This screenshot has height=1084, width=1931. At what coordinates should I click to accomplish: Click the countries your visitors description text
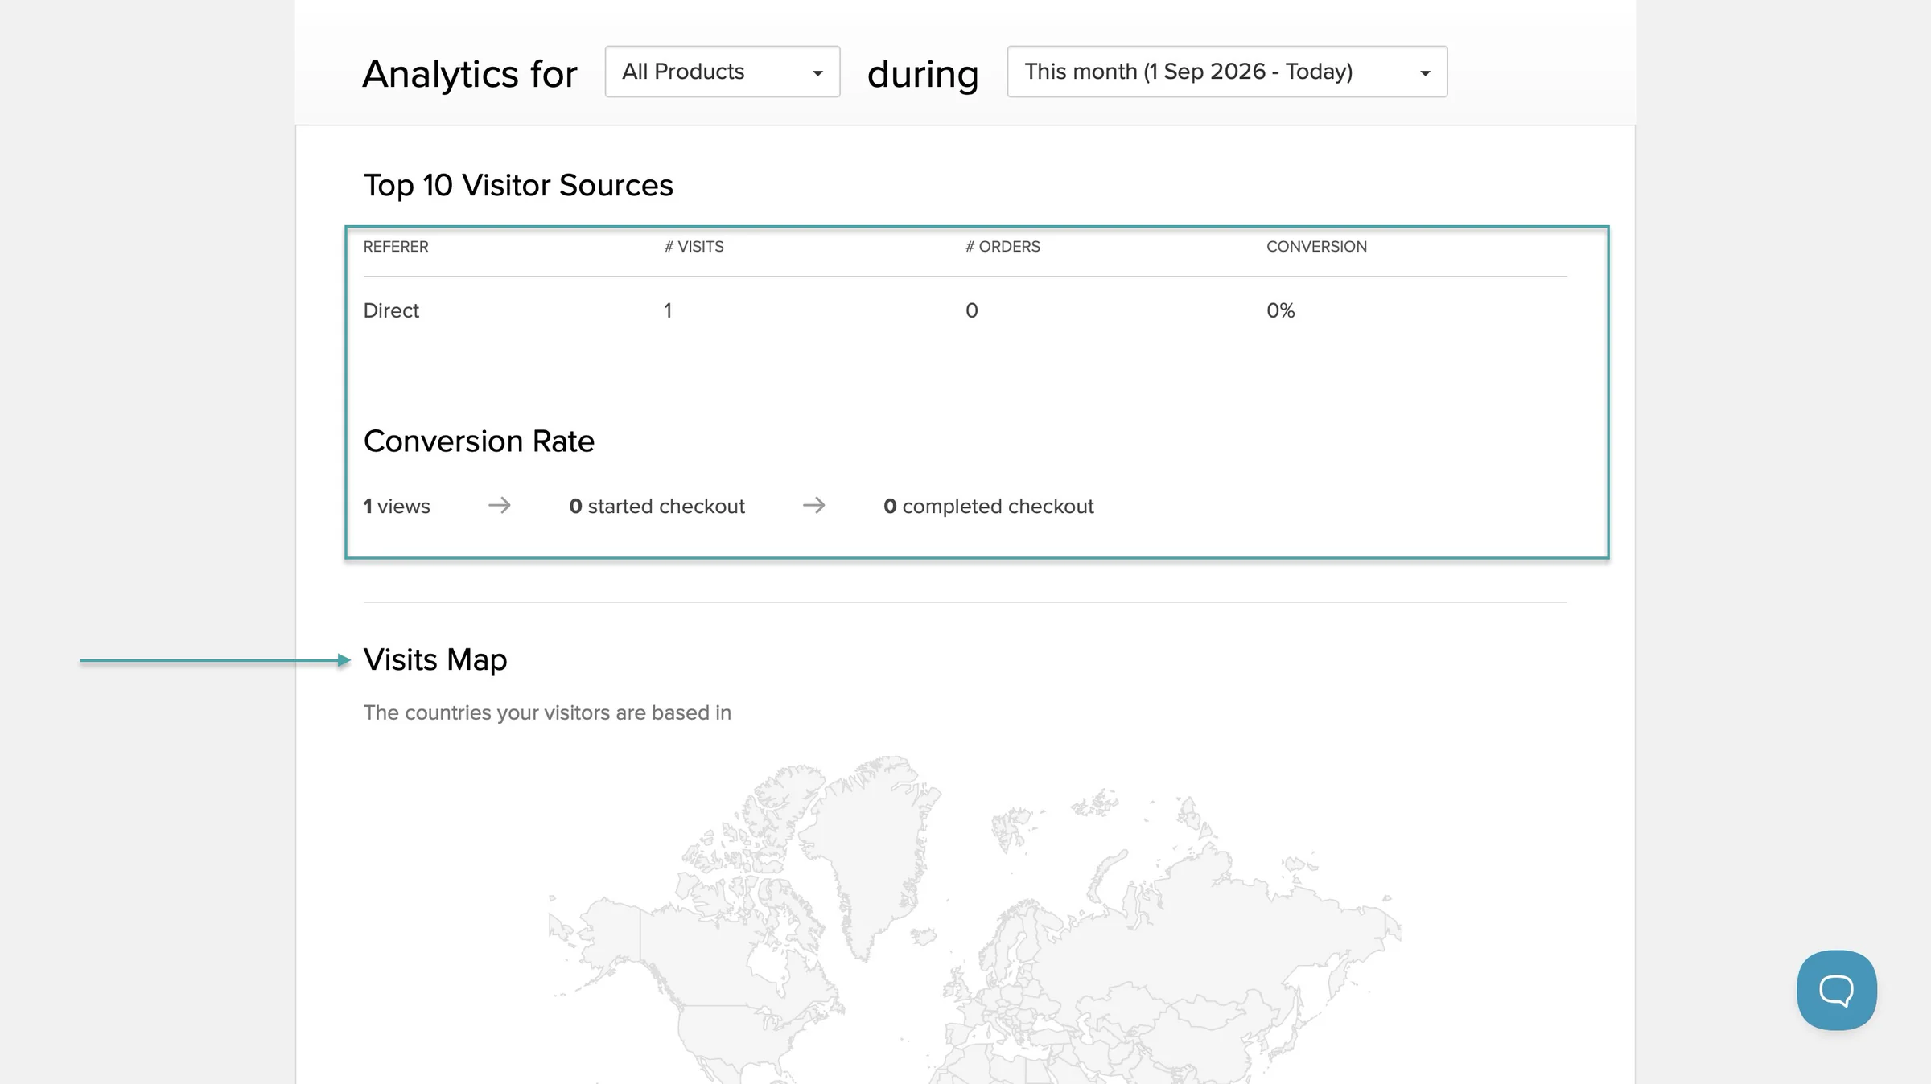[547, 713]
